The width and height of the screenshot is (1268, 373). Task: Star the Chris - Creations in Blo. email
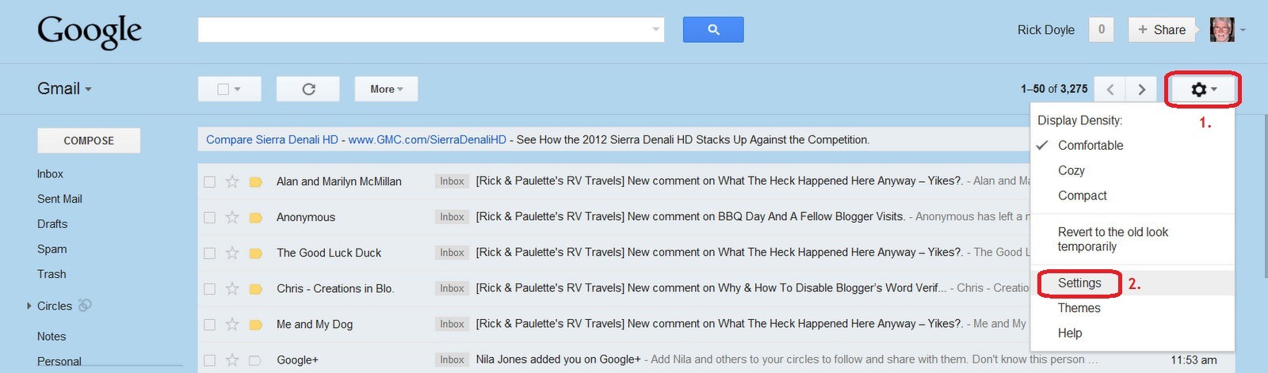click(232, 288)
